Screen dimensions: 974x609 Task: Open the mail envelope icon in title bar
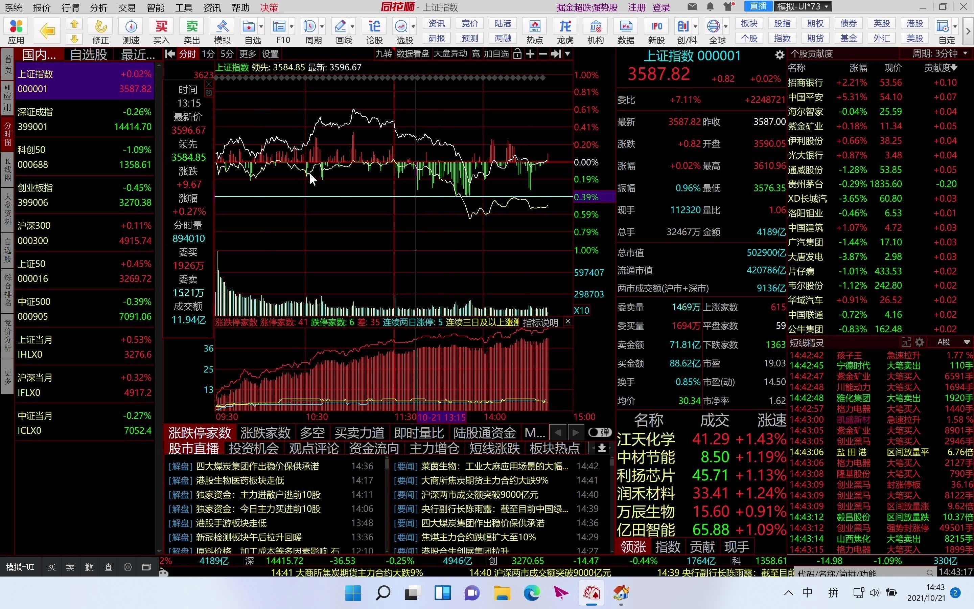tap(692, 7)
